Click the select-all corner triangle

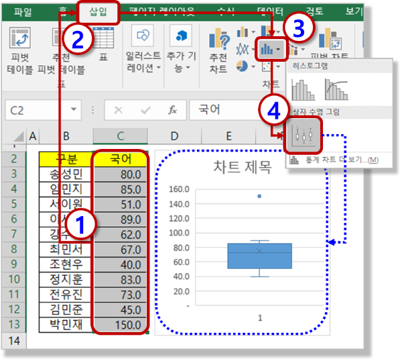click(19, 136)
